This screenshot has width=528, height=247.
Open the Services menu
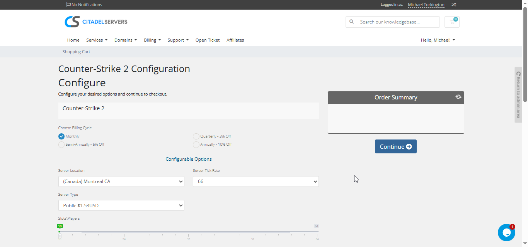click(x=97, y=40)
